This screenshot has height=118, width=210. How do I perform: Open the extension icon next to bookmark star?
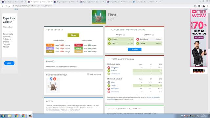(199, 6)
